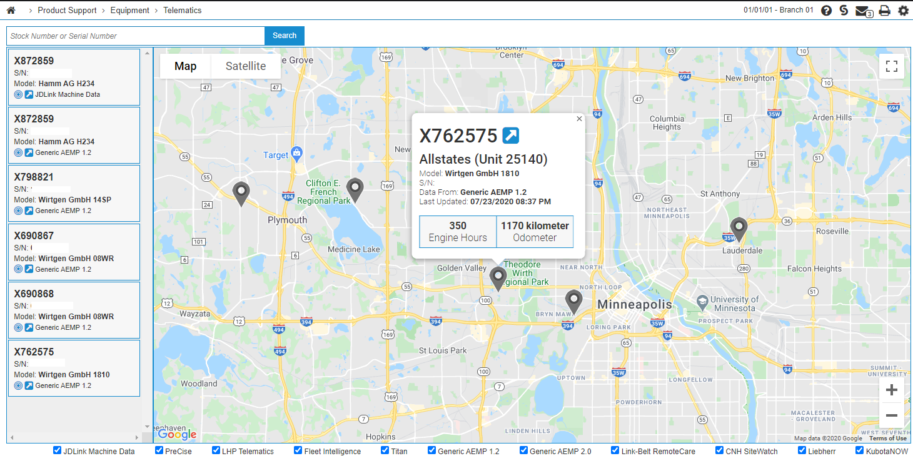Open Equipment breadcrumb
913x471 pixels.
[130, 10]
